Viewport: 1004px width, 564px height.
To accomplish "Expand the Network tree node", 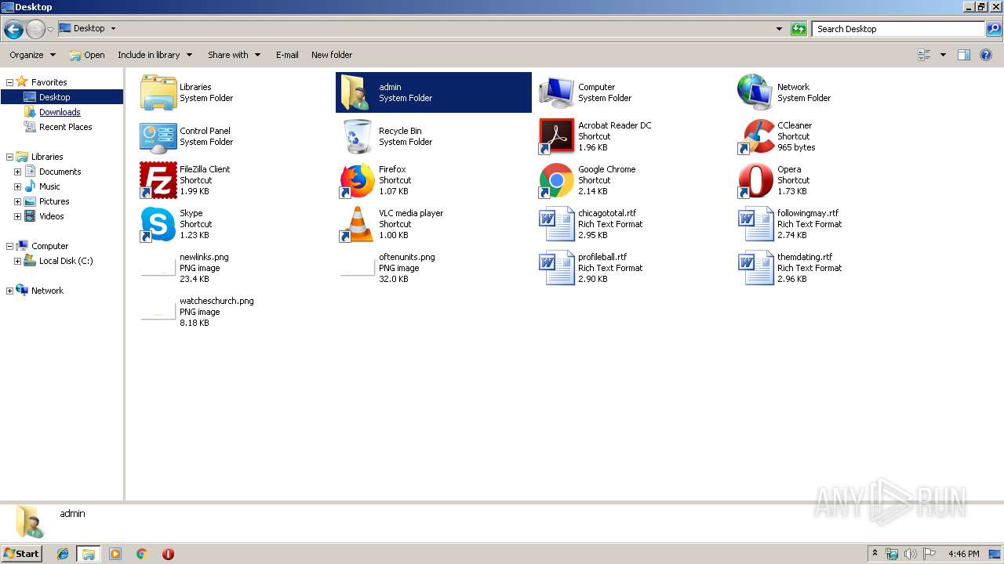I will [x=9, y=291].
